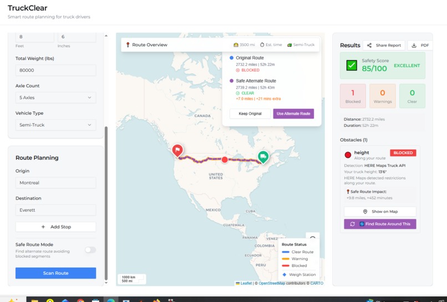Screen dimensions: 447x302
Task: Click the Detection: HERE Maps Truck API text
Action: click(x=374, y=166)
